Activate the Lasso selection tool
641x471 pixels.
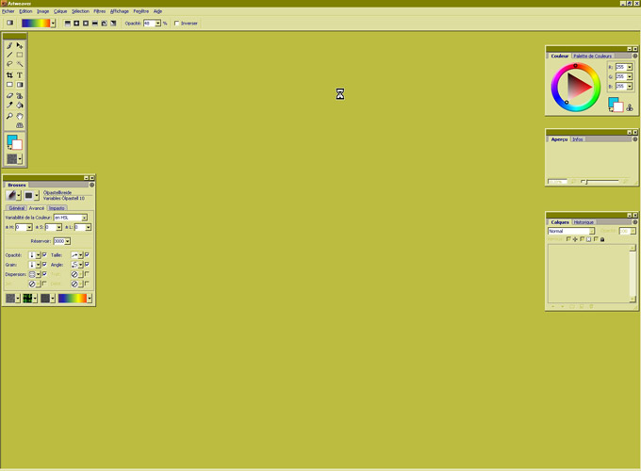click(x=9, y=65)
